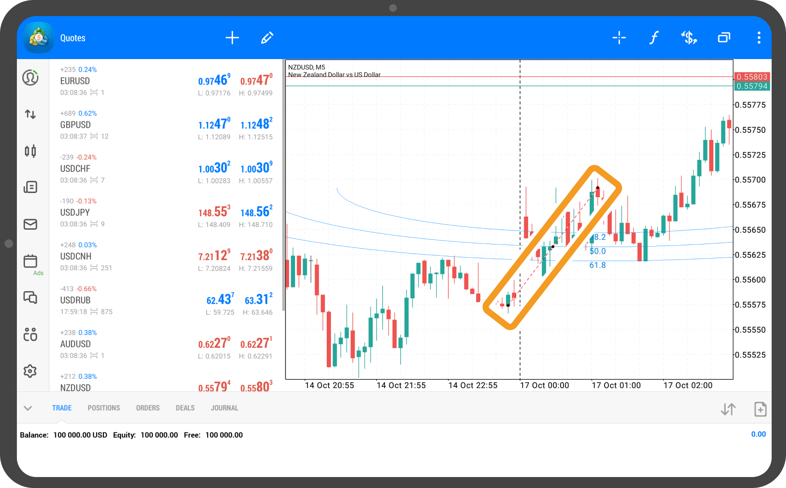Open the candlestick chart sidebar icon
786x488 pixels.
tap(30, 151)
